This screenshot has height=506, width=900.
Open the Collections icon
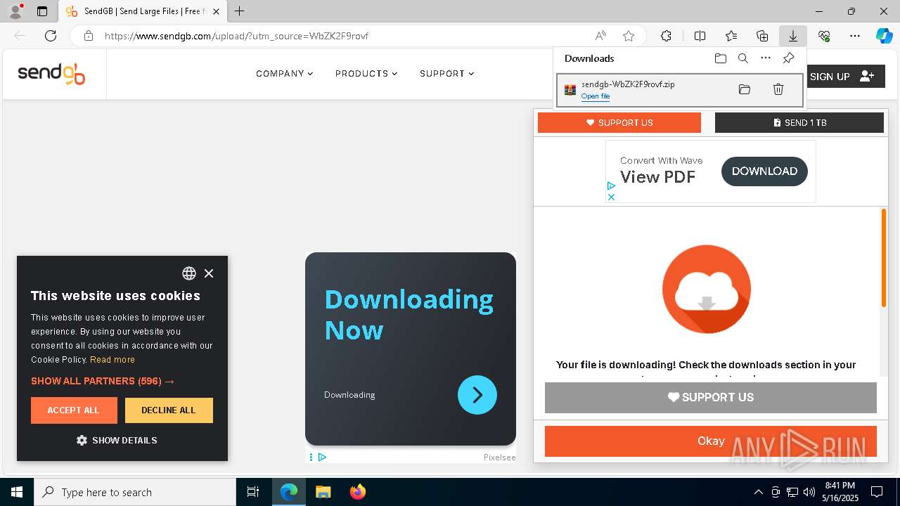762,36
